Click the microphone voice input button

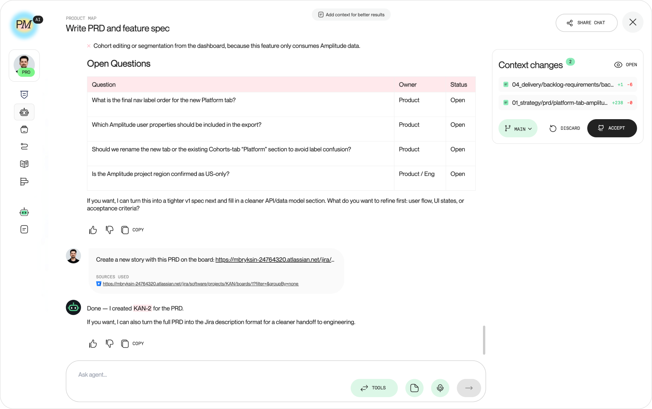[x=440, y=388]
